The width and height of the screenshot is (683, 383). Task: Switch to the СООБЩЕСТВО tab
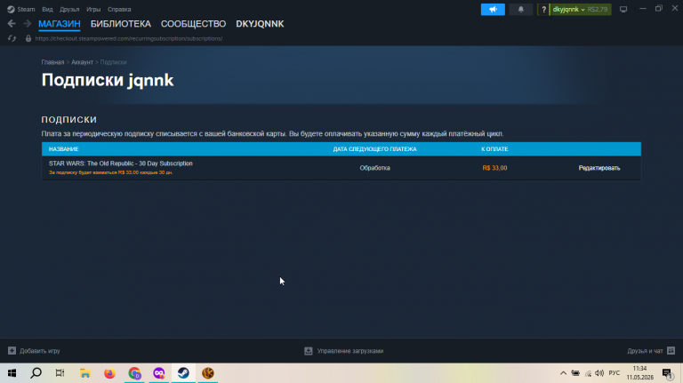[193, 24]
